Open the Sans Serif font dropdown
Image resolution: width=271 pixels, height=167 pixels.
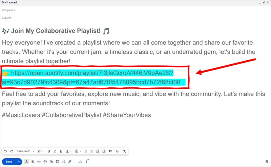point(25,151)
